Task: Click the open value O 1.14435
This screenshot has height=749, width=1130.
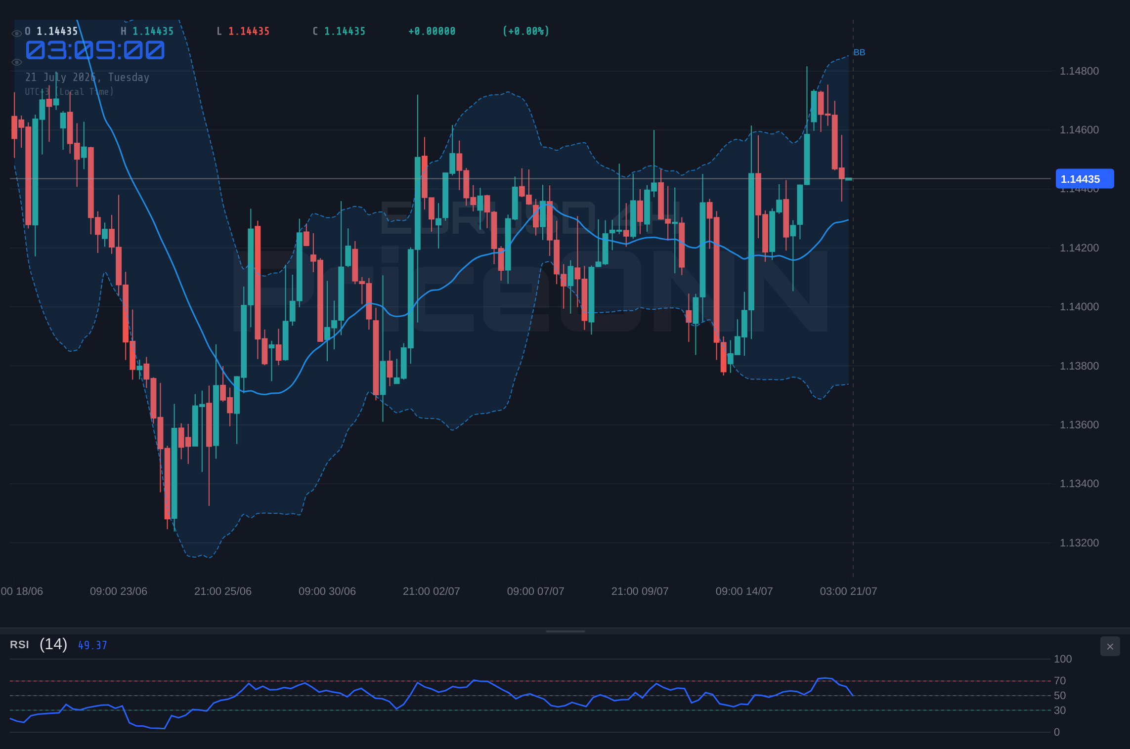Action: [x=51, y=31]
